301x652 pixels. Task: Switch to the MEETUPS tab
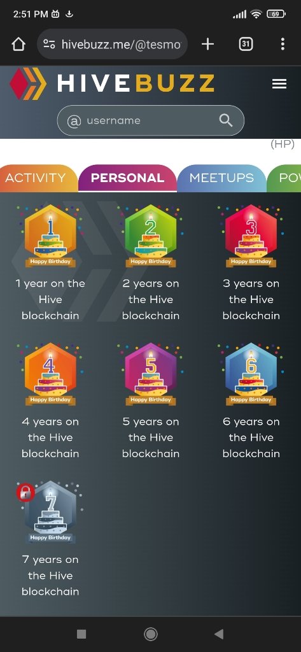(x=221, y=178)
